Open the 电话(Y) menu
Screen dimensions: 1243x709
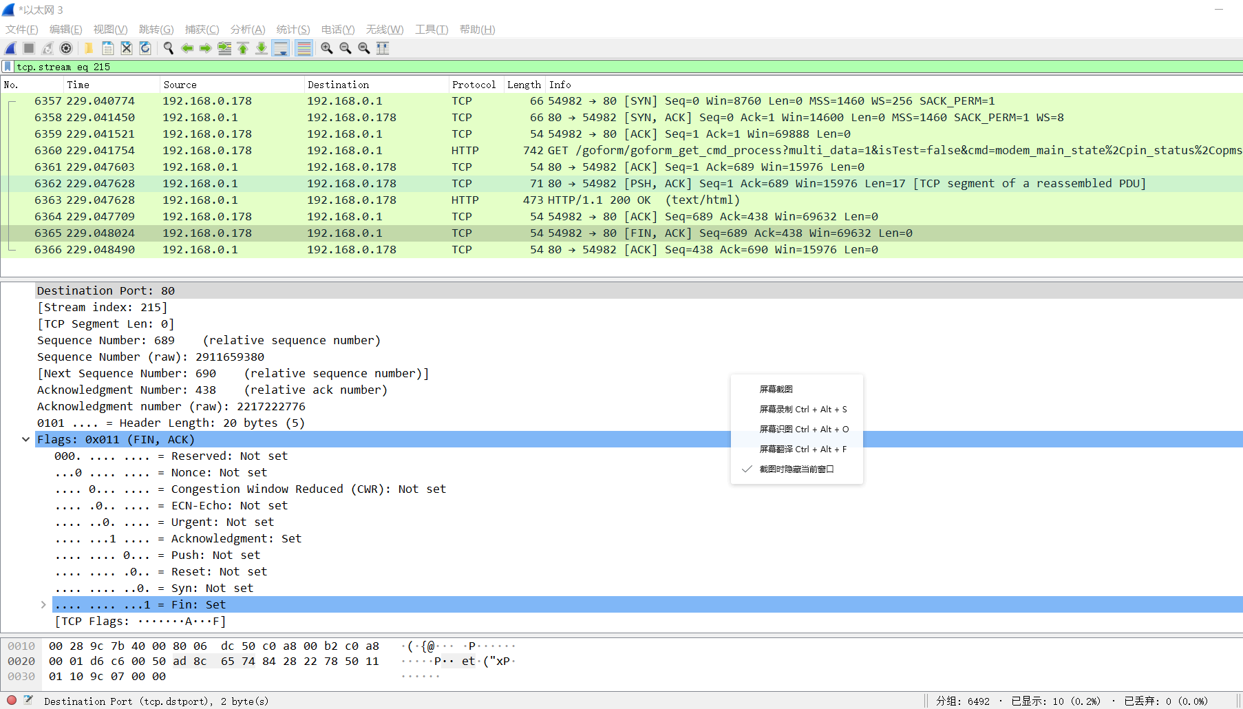coord(338,30)
